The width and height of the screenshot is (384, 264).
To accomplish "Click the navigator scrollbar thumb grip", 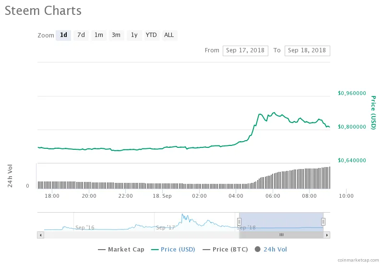I will click(x=281, y=235).
